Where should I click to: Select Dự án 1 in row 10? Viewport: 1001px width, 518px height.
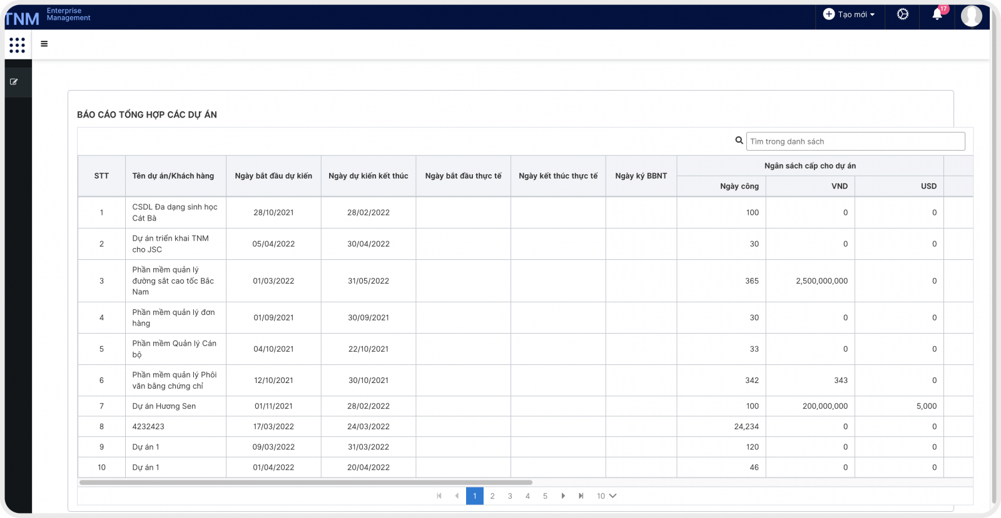(x=146, y=467)
